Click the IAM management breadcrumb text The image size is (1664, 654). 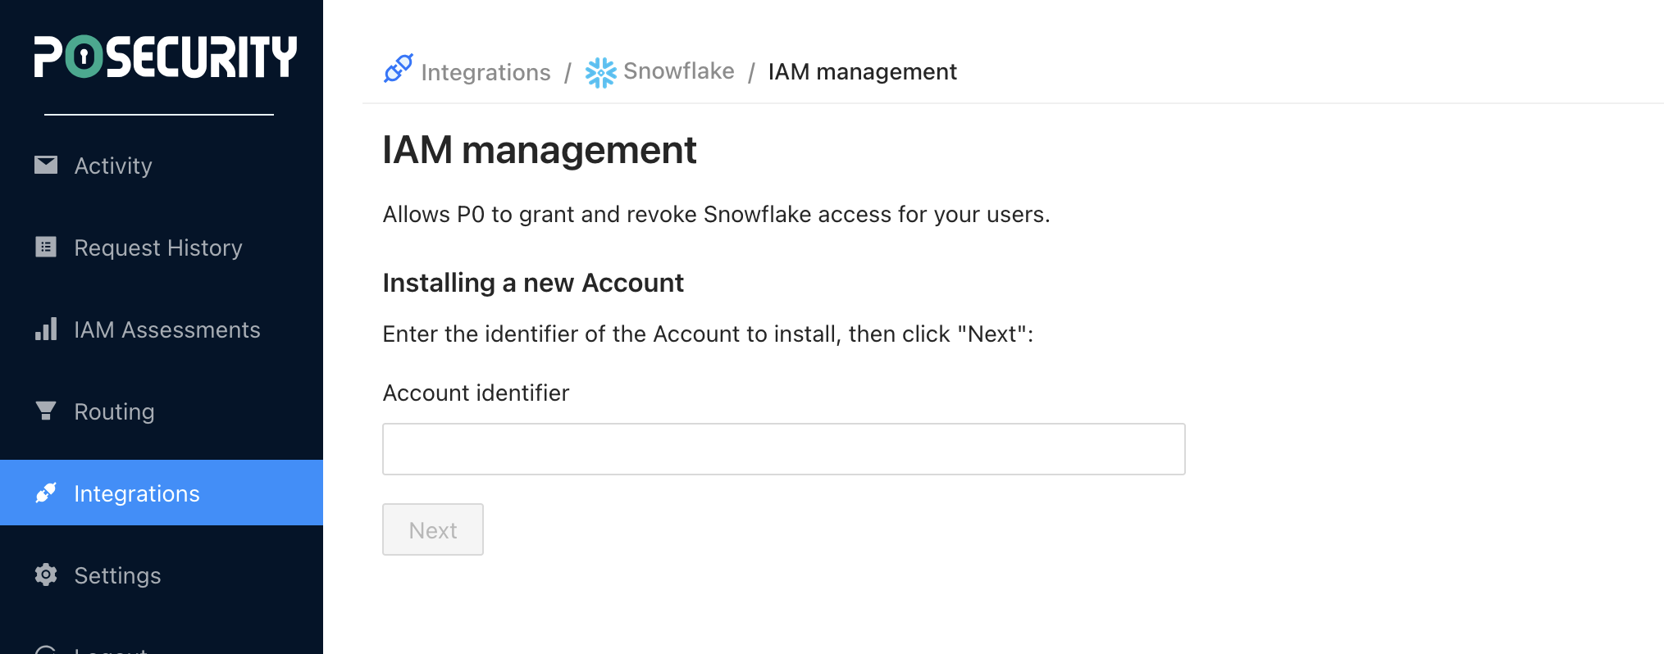[x=862, y=72]
